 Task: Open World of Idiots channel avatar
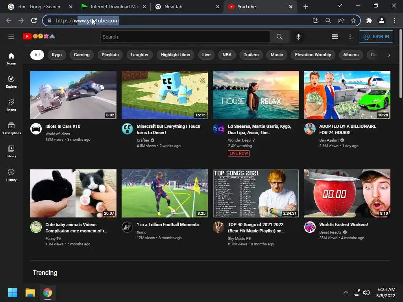pos(36,129)
